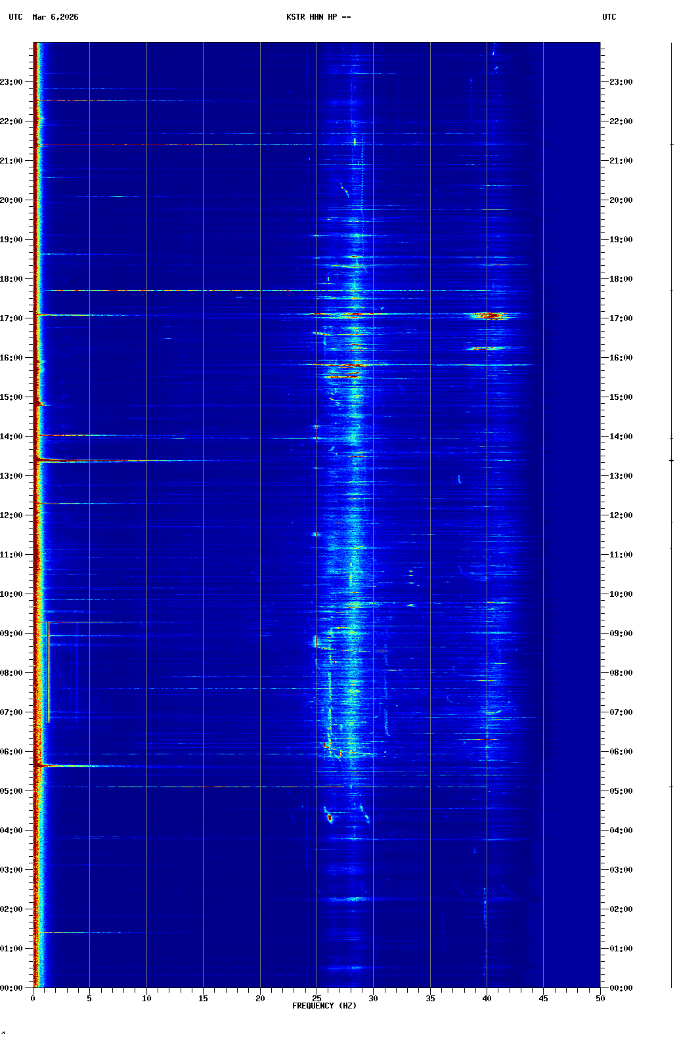Click the 20 Hz frequency tick label
Image resolution: width=700 pixels, height=1040 pixels.
260,998
